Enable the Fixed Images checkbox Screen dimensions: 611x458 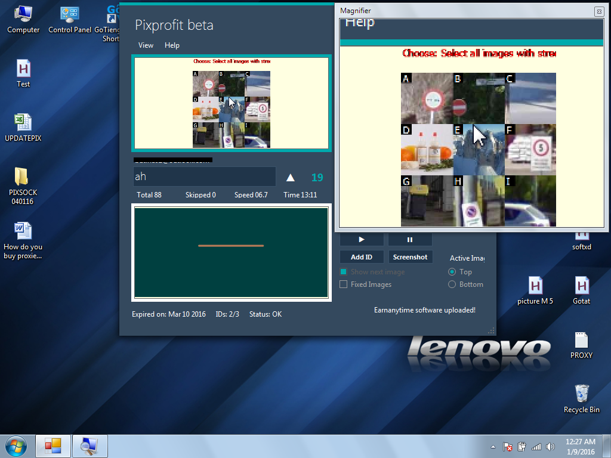click(343, 284)
